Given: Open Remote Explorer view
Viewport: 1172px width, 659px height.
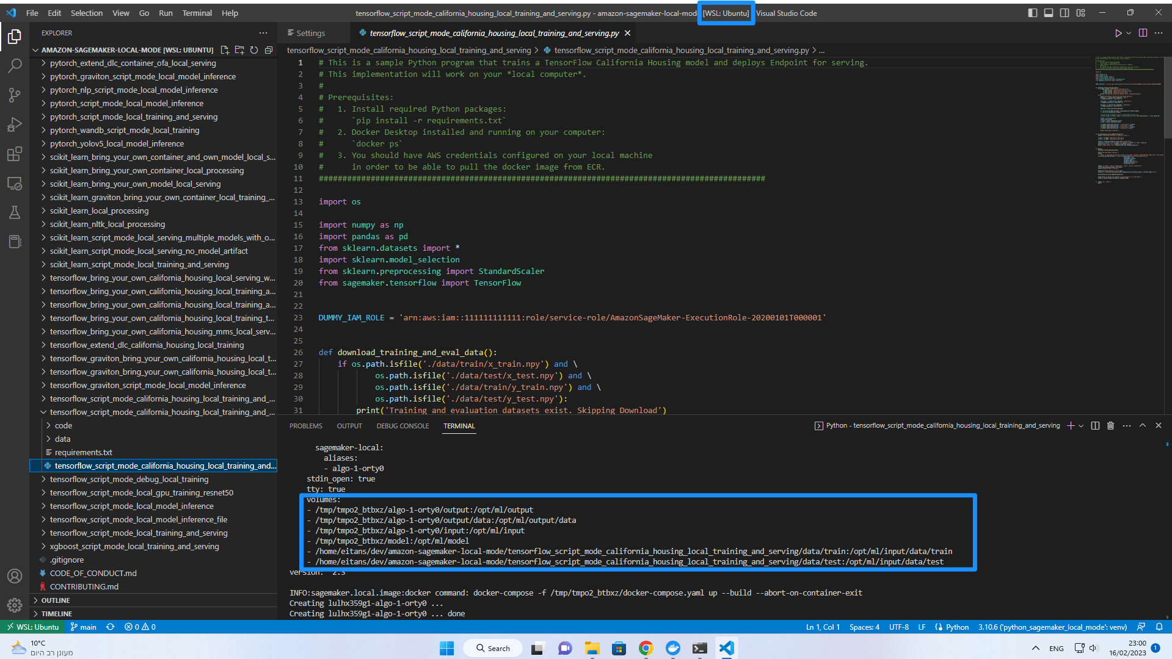Looking at the screenshot, I should click(x=15, y=183).
